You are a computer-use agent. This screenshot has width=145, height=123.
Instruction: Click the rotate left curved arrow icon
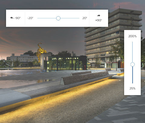point(12,18)
